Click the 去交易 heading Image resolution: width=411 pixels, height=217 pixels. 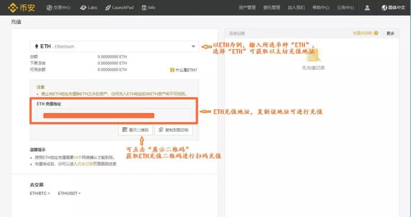37,185
